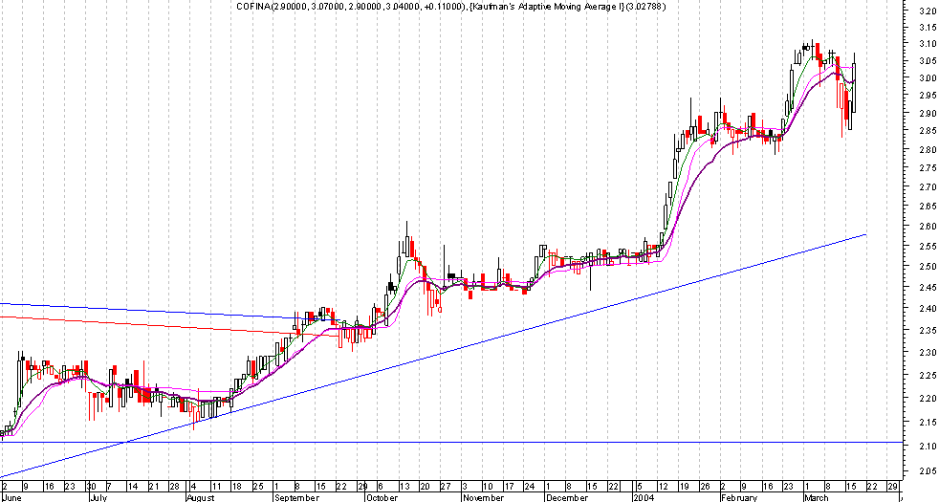The width and height of the screenshot is (939, 502).
Task: Click the September month label
Action: [x=295, y=498]
